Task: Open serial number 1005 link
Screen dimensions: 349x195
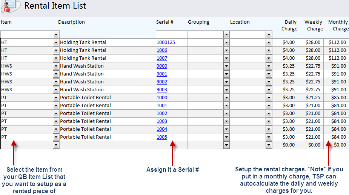Action: (x=162, y=137)
